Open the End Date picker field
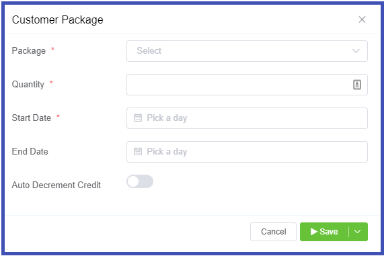The height and width of the screenshot is (256, 384). pos(247,152)
